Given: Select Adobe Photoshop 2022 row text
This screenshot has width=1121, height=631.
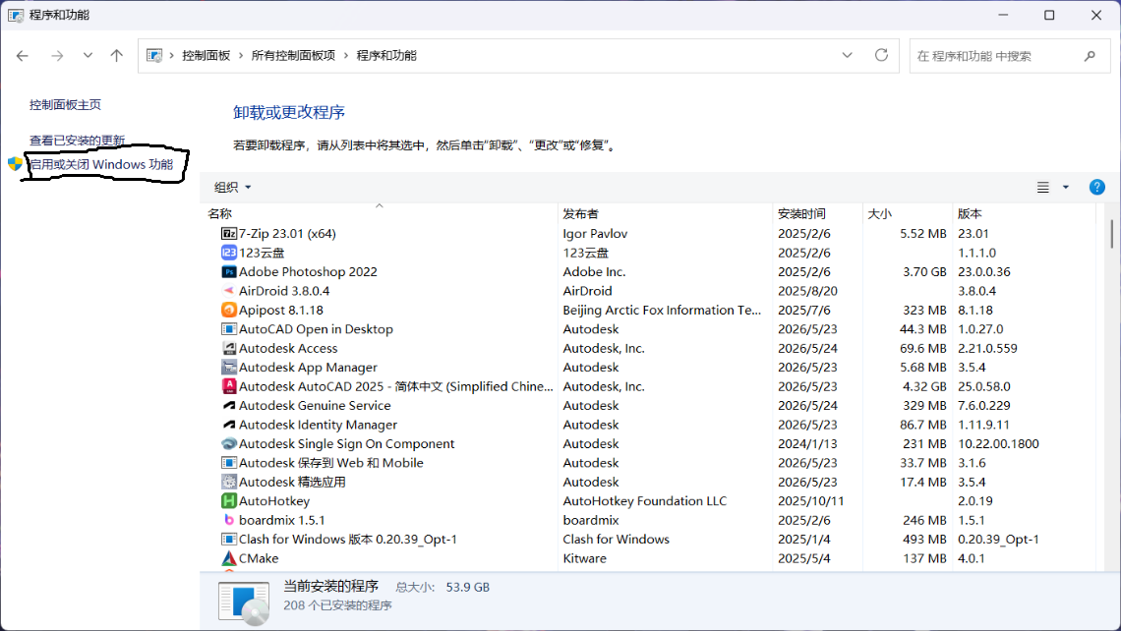Looking at the screenshot, I should click(308, 271).
